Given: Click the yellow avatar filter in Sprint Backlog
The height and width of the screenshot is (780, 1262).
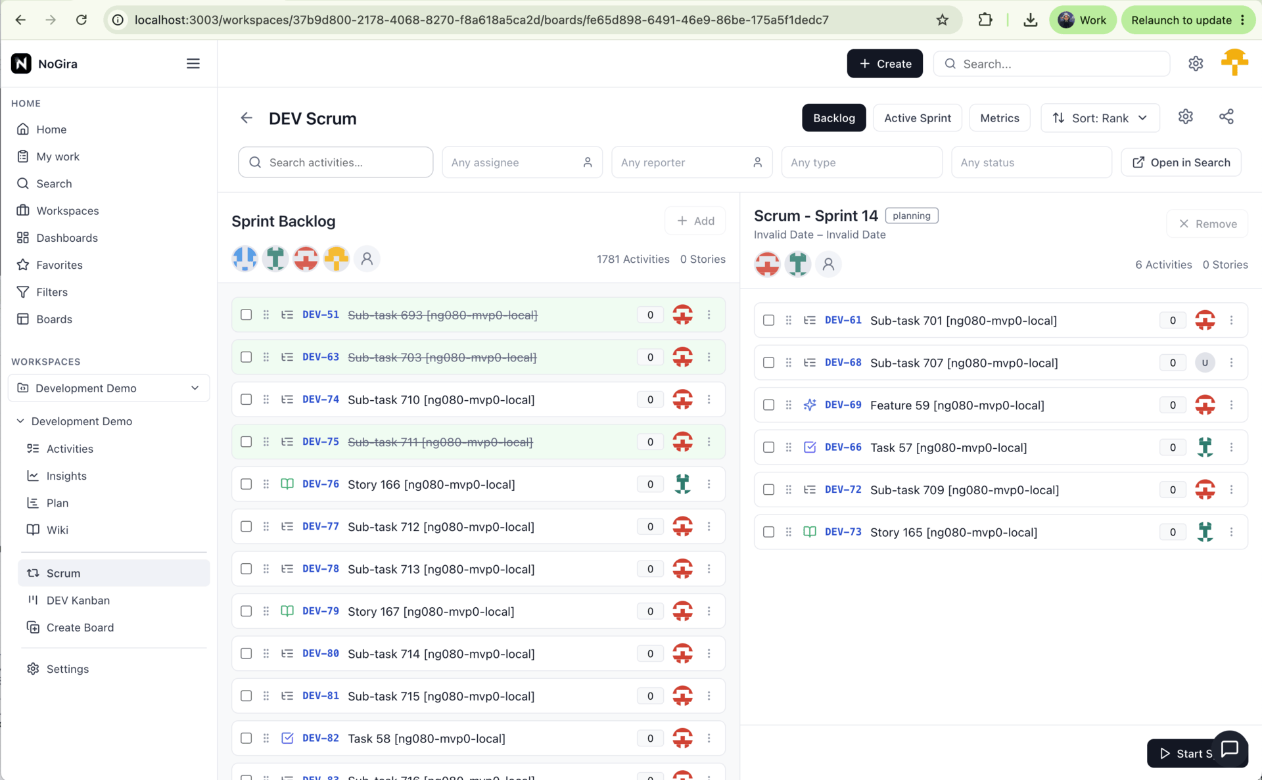Looking at the screenshot, I should pos(337,259).
